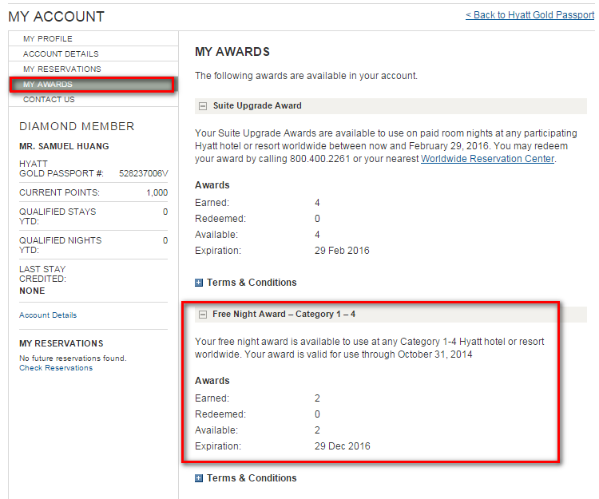The width and height of the screenshot is (599, 499).
Task: Select My Reservations in the sidebar menu
Action: pyautogui.click(x=62, y=69)
